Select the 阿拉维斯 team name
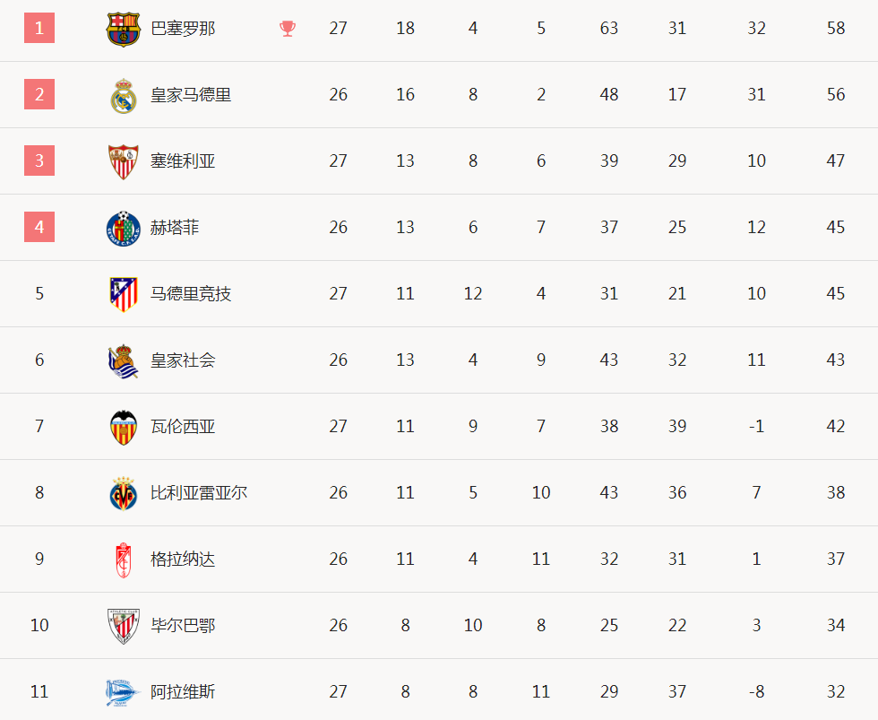Viewport: 878px width, 720px height. [x=183, y=691]
